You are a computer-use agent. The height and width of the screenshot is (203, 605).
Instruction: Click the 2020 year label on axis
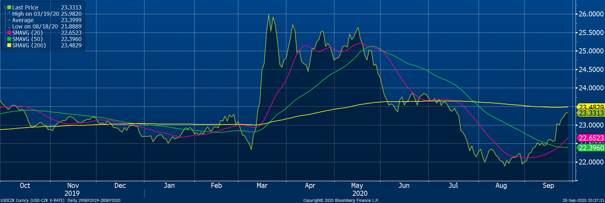tap(360, 193)
